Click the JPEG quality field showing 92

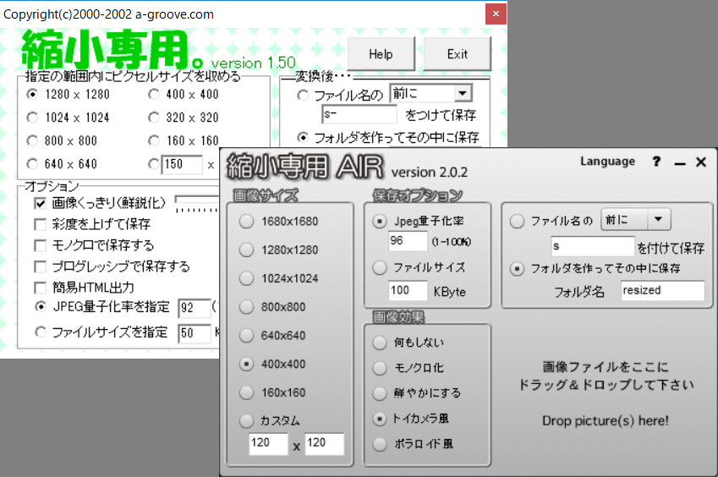[195, 308]
